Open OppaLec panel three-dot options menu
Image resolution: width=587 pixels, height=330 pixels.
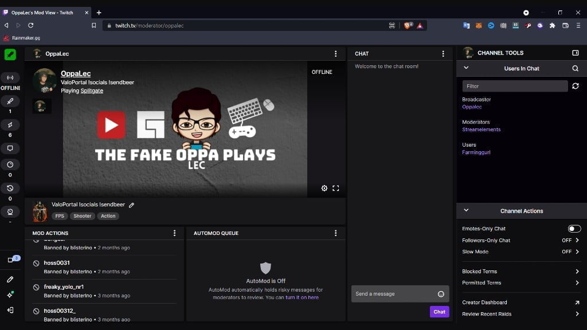coord(335,54)
